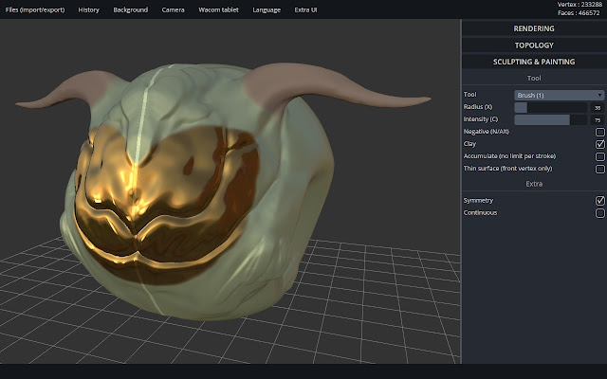Image resolution: width=607 pixels, height=379 pixels.
Task: Click the Tool section header
Action: tap(534, 78)
